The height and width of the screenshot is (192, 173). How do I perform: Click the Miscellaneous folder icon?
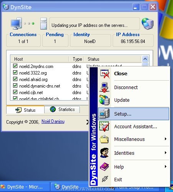[x=104, y=139]
